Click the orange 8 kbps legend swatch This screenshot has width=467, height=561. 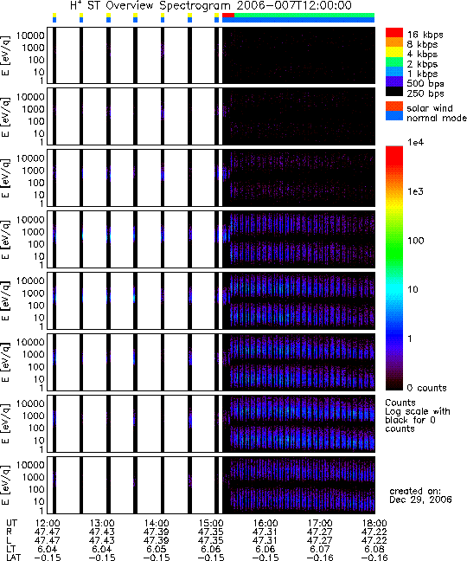pyautogui.click(x=394, y=42)
